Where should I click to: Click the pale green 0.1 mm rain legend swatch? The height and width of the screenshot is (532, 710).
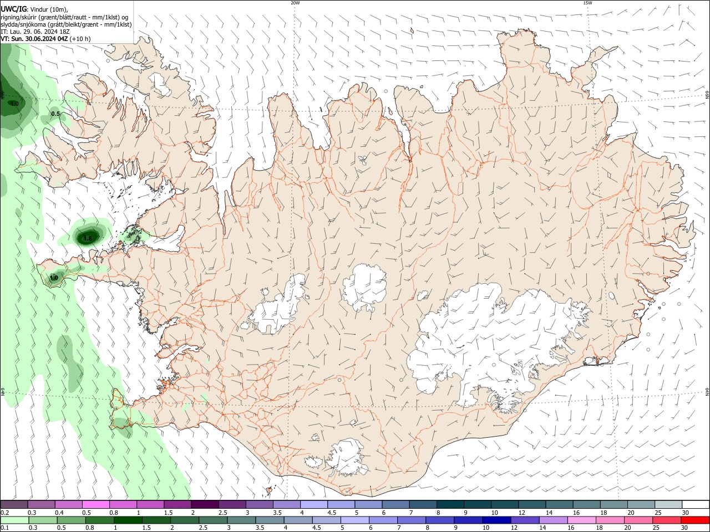click(14, 520)
